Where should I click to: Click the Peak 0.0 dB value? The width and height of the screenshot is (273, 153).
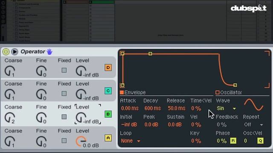pos(151,125)
